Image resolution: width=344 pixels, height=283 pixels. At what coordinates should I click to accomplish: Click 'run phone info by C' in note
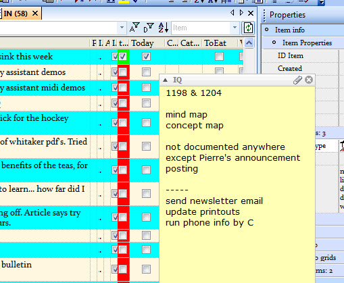[210, 223]
